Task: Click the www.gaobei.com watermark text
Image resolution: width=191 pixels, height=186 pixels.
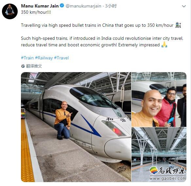Action: click(x=168, y=178)
